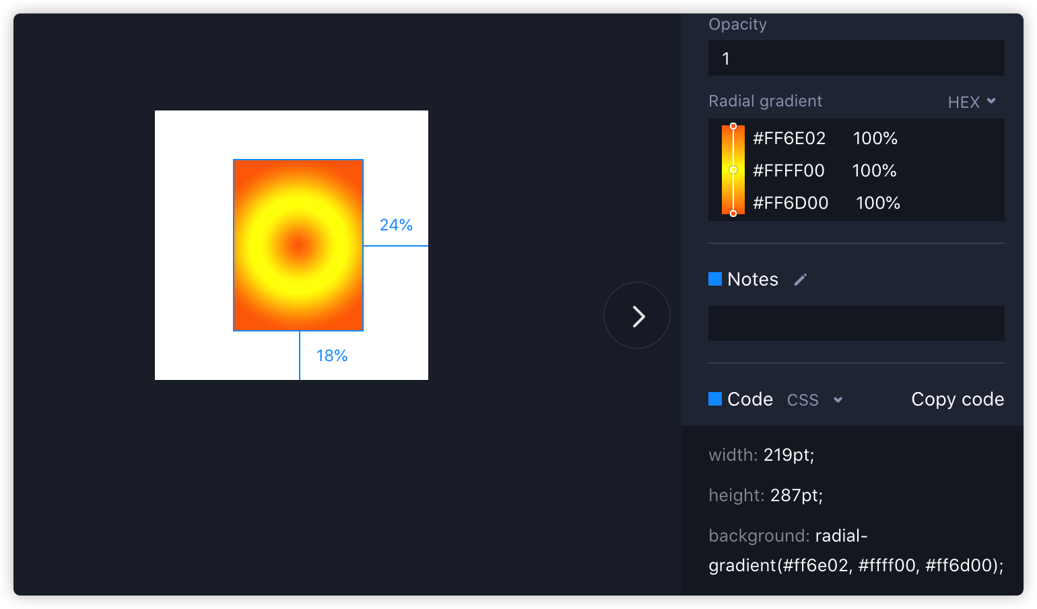Click the dropdown chevron next to HEX
The height and width of the screenshot is (609, 1037).
pyautogui.click(x=991, y=101)
